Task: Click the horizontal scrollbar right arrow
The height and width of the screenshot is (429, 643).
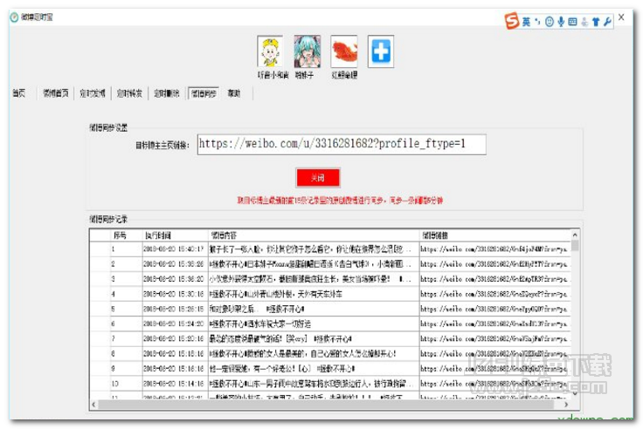Action: click(566, 405)
